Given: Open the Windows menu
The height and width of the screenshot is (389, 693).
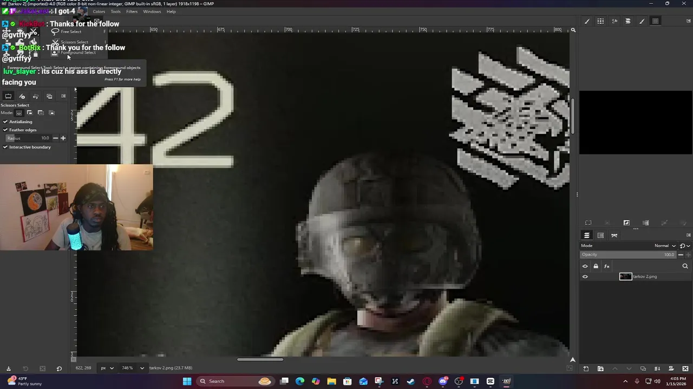Looking at the screenshot, I should click(152, 11).
